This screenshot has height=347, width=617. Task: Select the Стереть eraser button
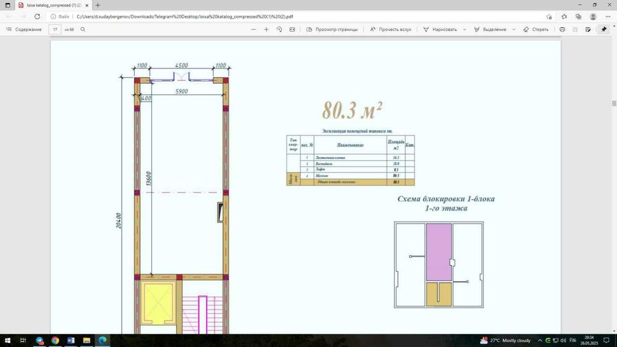pos(536,30)
